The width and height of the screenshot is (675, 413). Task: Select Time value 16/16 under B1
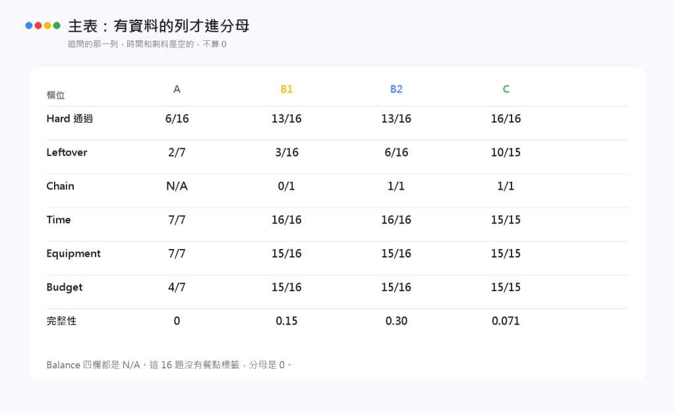click(287, 220)
